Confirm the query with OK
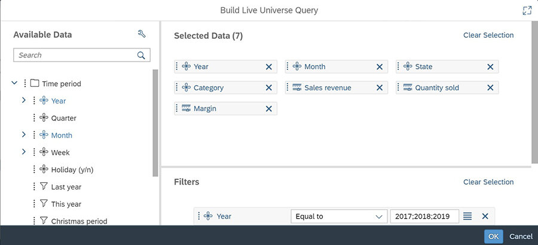 [493, 237]
